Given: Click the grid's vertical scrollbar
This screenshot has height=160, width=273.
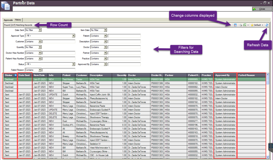Looking at the screenshot, I should click(267, 117).
